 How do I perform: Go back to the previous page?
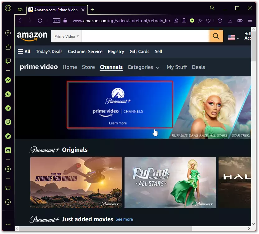coord(20,21)
